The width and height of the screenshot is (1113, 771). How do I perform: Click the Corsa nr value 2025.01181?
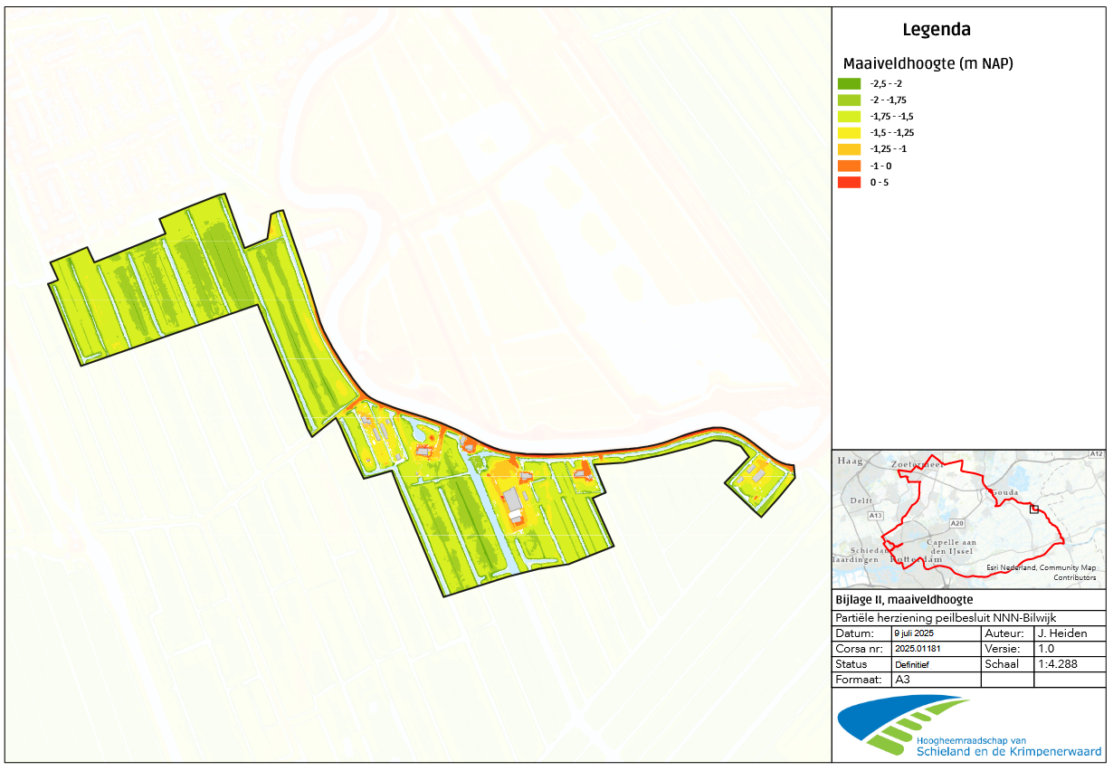pyautogui.click(x=918, y=649)
